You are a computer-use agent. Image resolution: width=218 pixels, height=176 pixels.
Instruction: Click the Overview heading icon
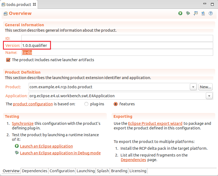(6, 14)
